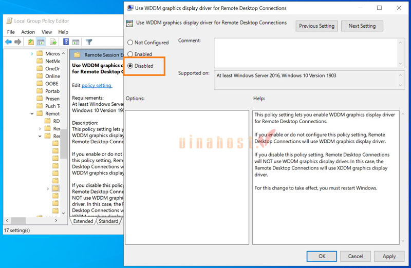Select the Not Configured radio button
Image resolution: width=411 pixels, height=268 pixels.
pos(130,42)
